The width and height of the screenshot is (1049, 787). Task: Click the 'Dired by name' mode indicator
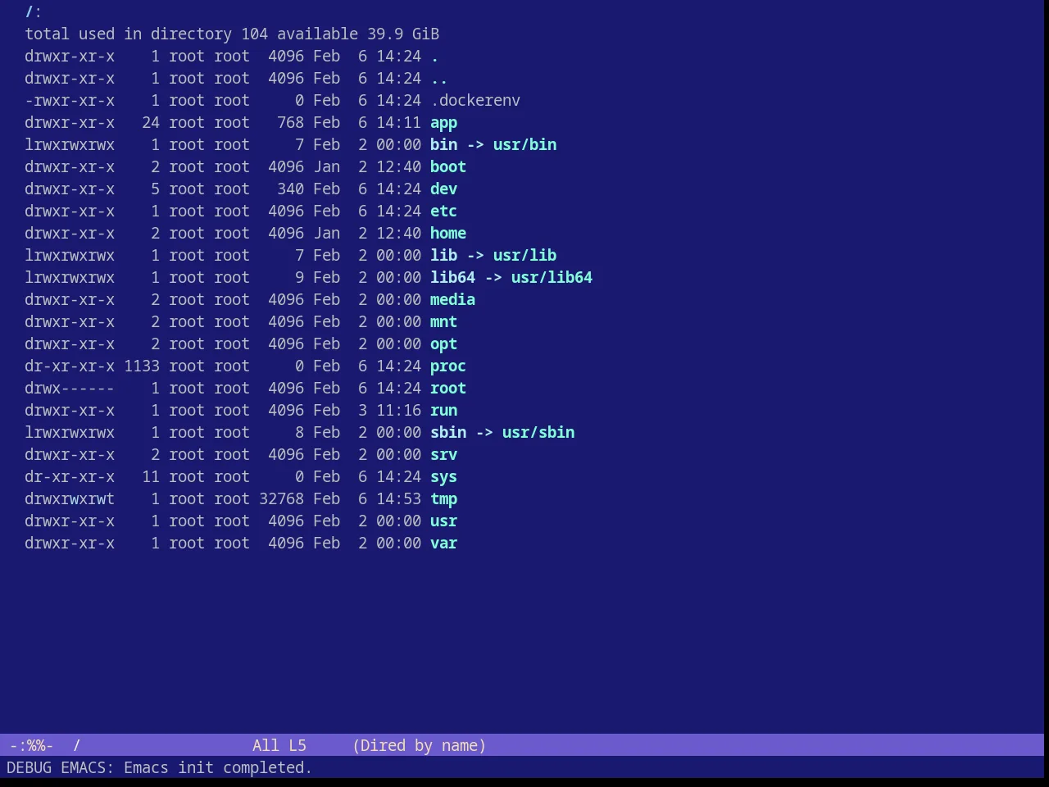(x=419, y=746)
